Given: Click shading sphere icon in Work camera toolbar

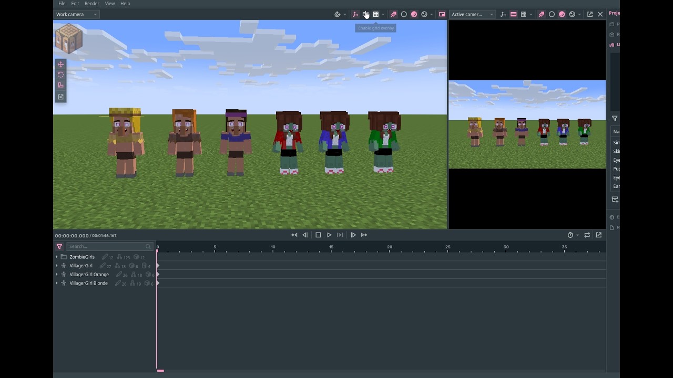Looking at the screenshot, I should [x=424, y=14].
